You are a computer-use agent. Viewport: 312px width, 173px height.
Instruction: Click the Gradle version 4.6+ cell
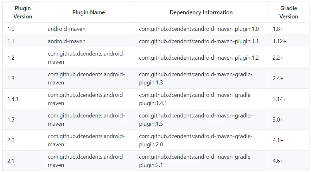[278, 161]
